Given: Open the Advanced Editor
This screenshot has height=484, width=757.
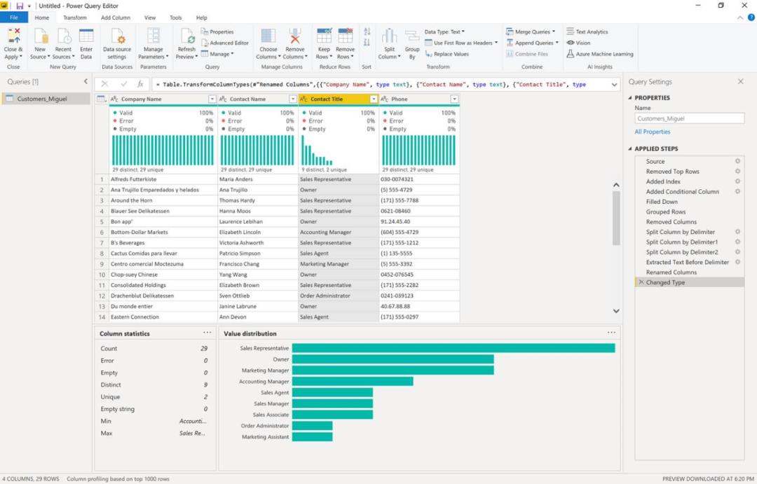Looking at the screenshot, I should coord(229,42).
